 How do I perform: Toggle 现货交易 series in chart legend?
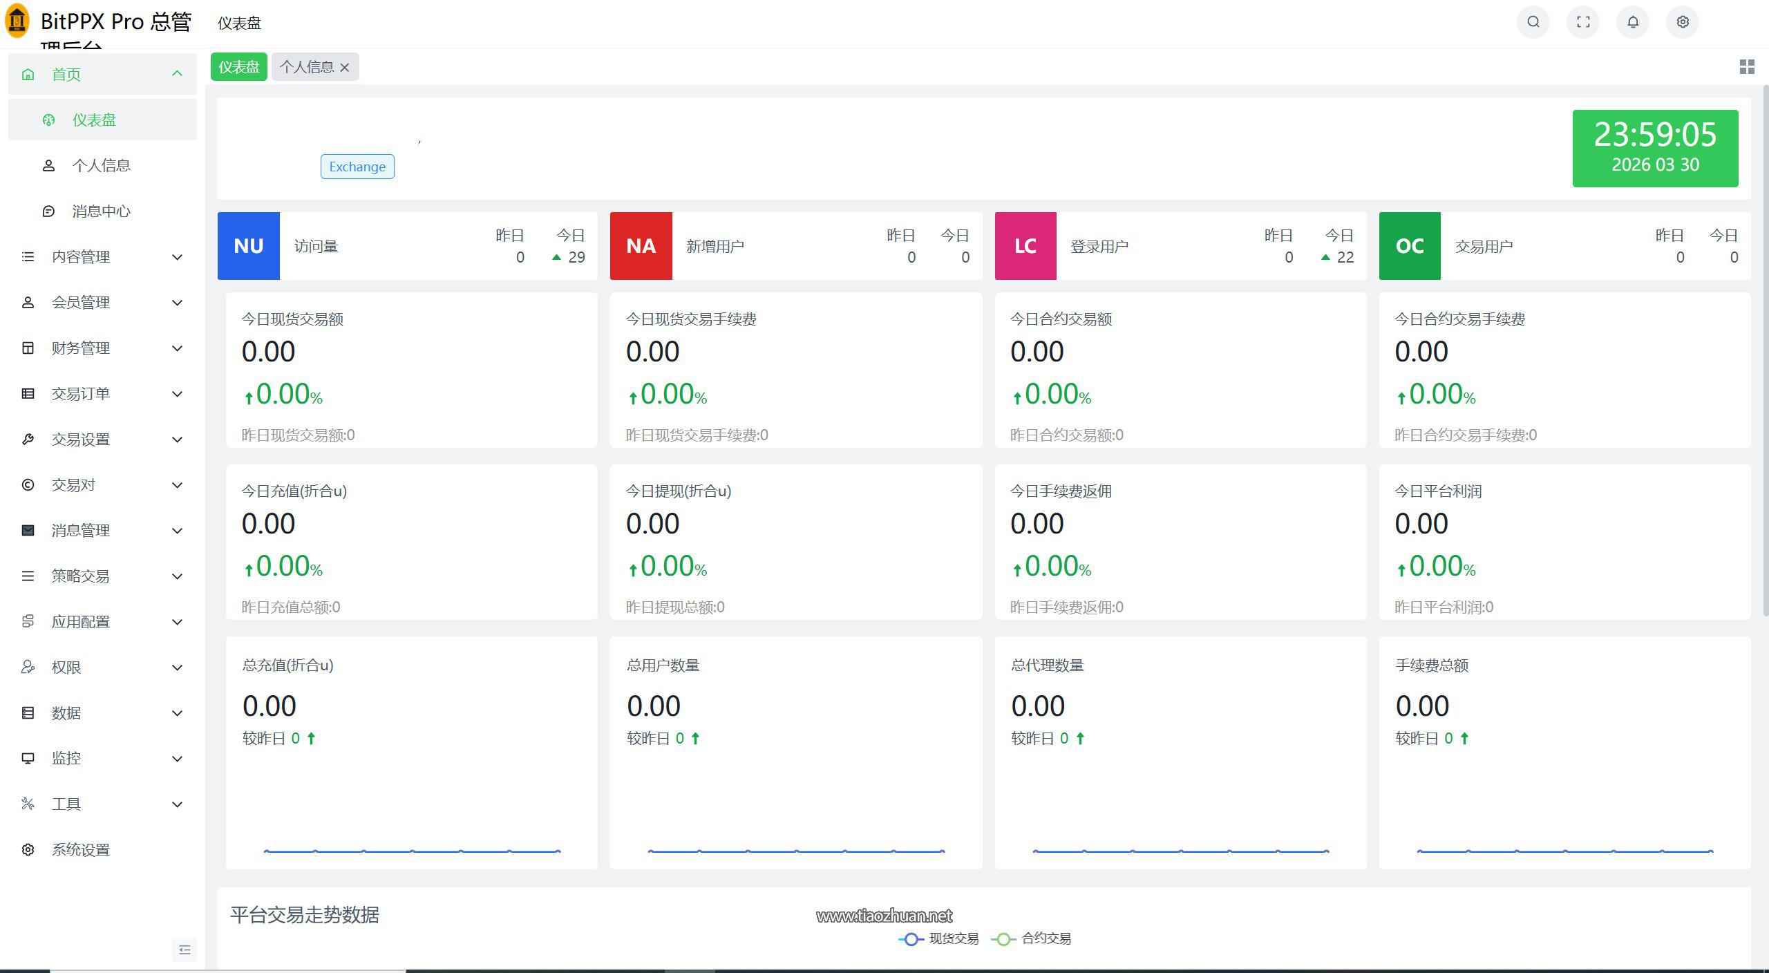[938, 938]
